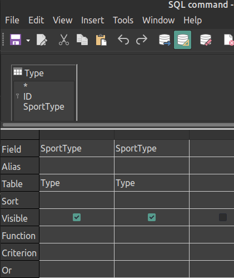
Task: Toggle the Design View icon
Action: click(183, 40)
